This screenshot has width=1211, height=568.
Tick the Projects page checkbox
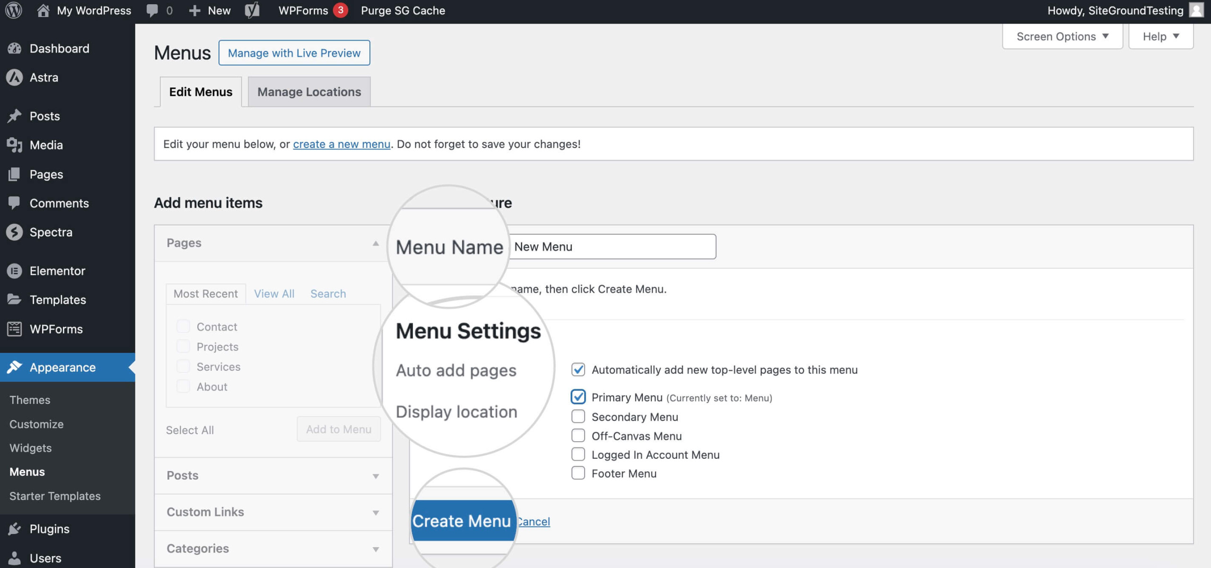point(183,346)
